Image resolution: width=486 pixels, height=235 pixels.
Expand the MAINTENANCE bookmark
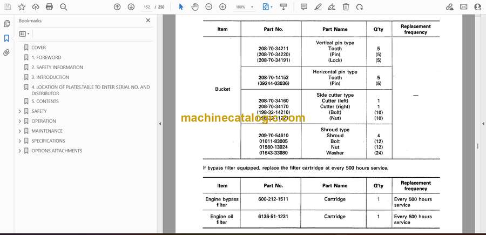click(x=20, y=131)
